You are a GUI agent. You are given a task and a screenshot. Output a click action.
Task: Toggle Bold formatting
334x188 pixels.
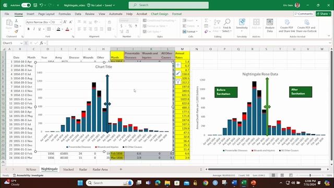(x=28, y=29)
